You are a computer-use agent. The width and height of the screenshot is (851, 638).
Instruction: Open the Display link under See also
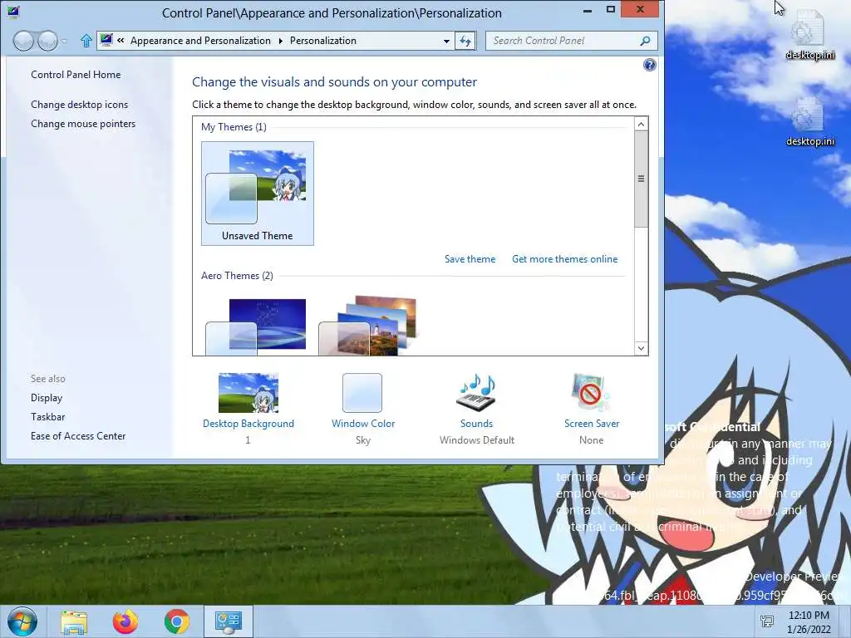pos(47,398)
